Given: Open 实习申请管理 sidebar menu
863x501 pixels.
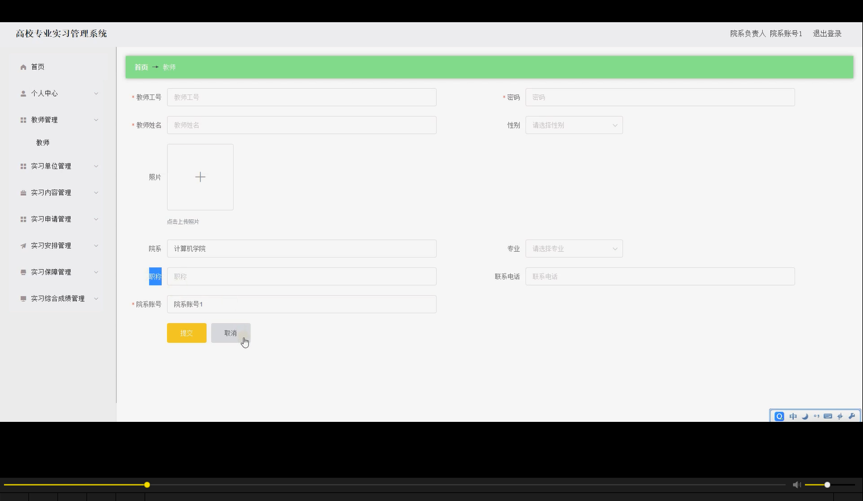Looking at the screenshot, I should 51,219.
